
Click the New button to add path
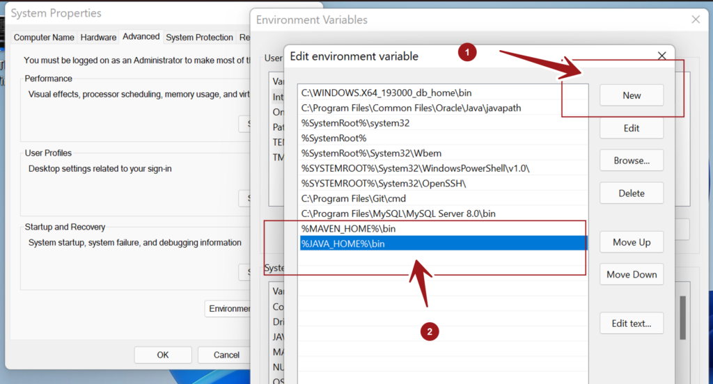(631, 95)
